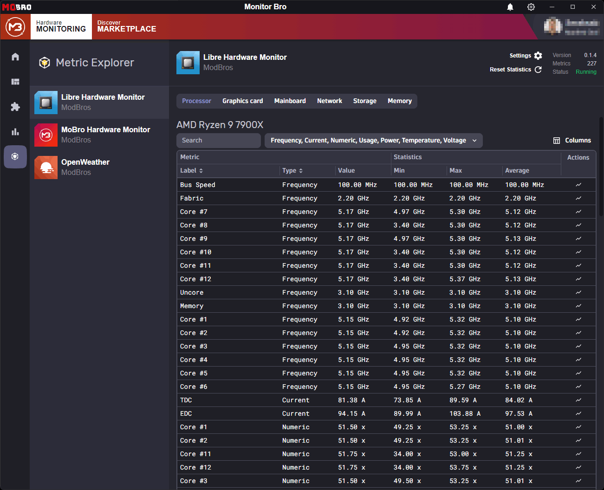Click the Settings button label
604x490 pixels.
pyautogui.click(x=520, y=56)
